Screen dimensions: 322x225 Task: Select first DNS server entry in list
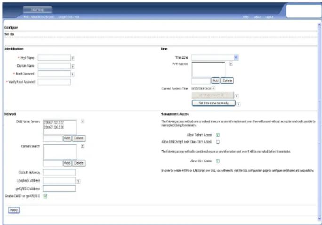(54, 122)
